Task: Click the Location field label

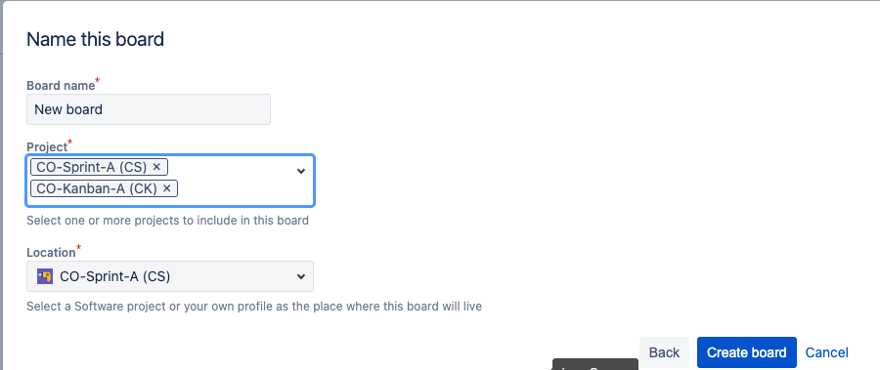Action: 51,252
